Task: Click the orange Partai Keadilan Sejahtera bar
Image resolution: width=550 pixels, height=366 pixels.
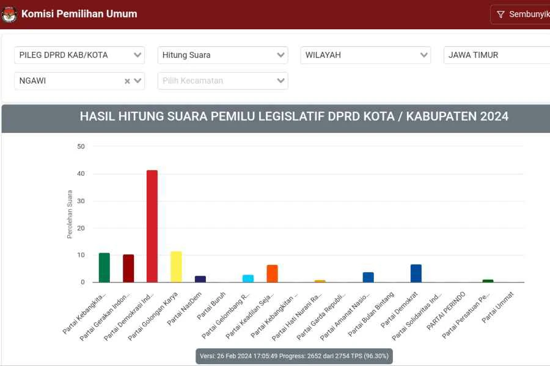Action: (x=272, y=273)
